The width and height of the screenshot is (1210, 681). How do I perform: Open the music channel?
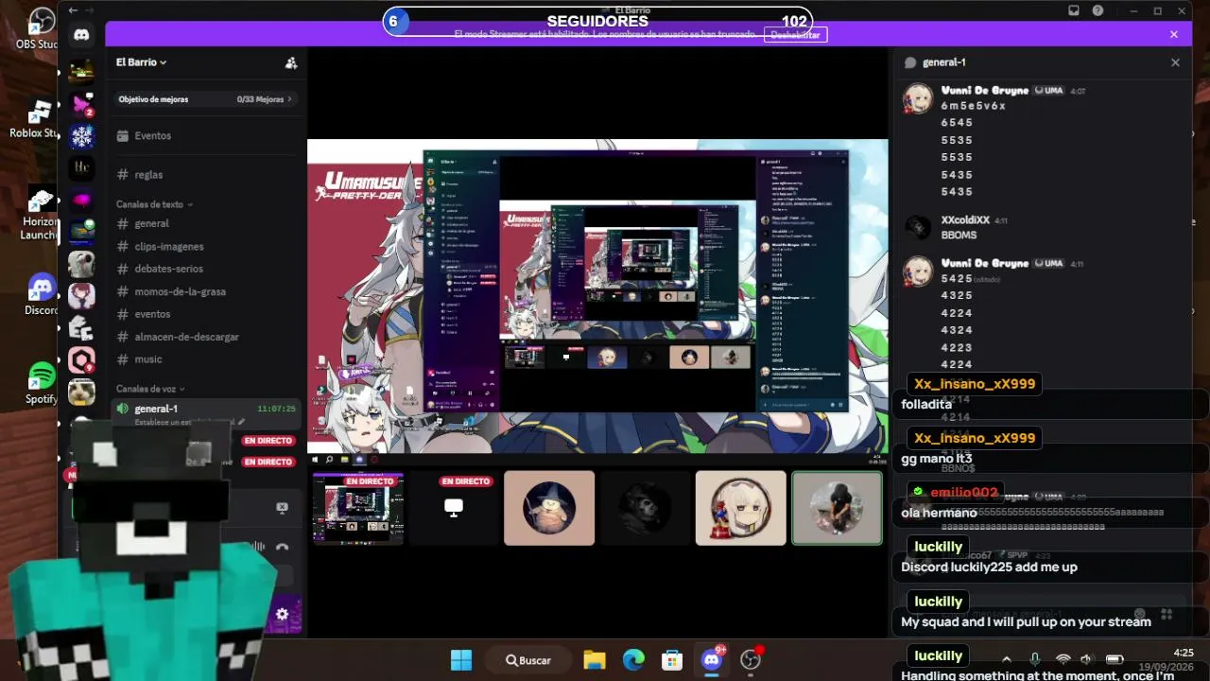tap(206, 359)
